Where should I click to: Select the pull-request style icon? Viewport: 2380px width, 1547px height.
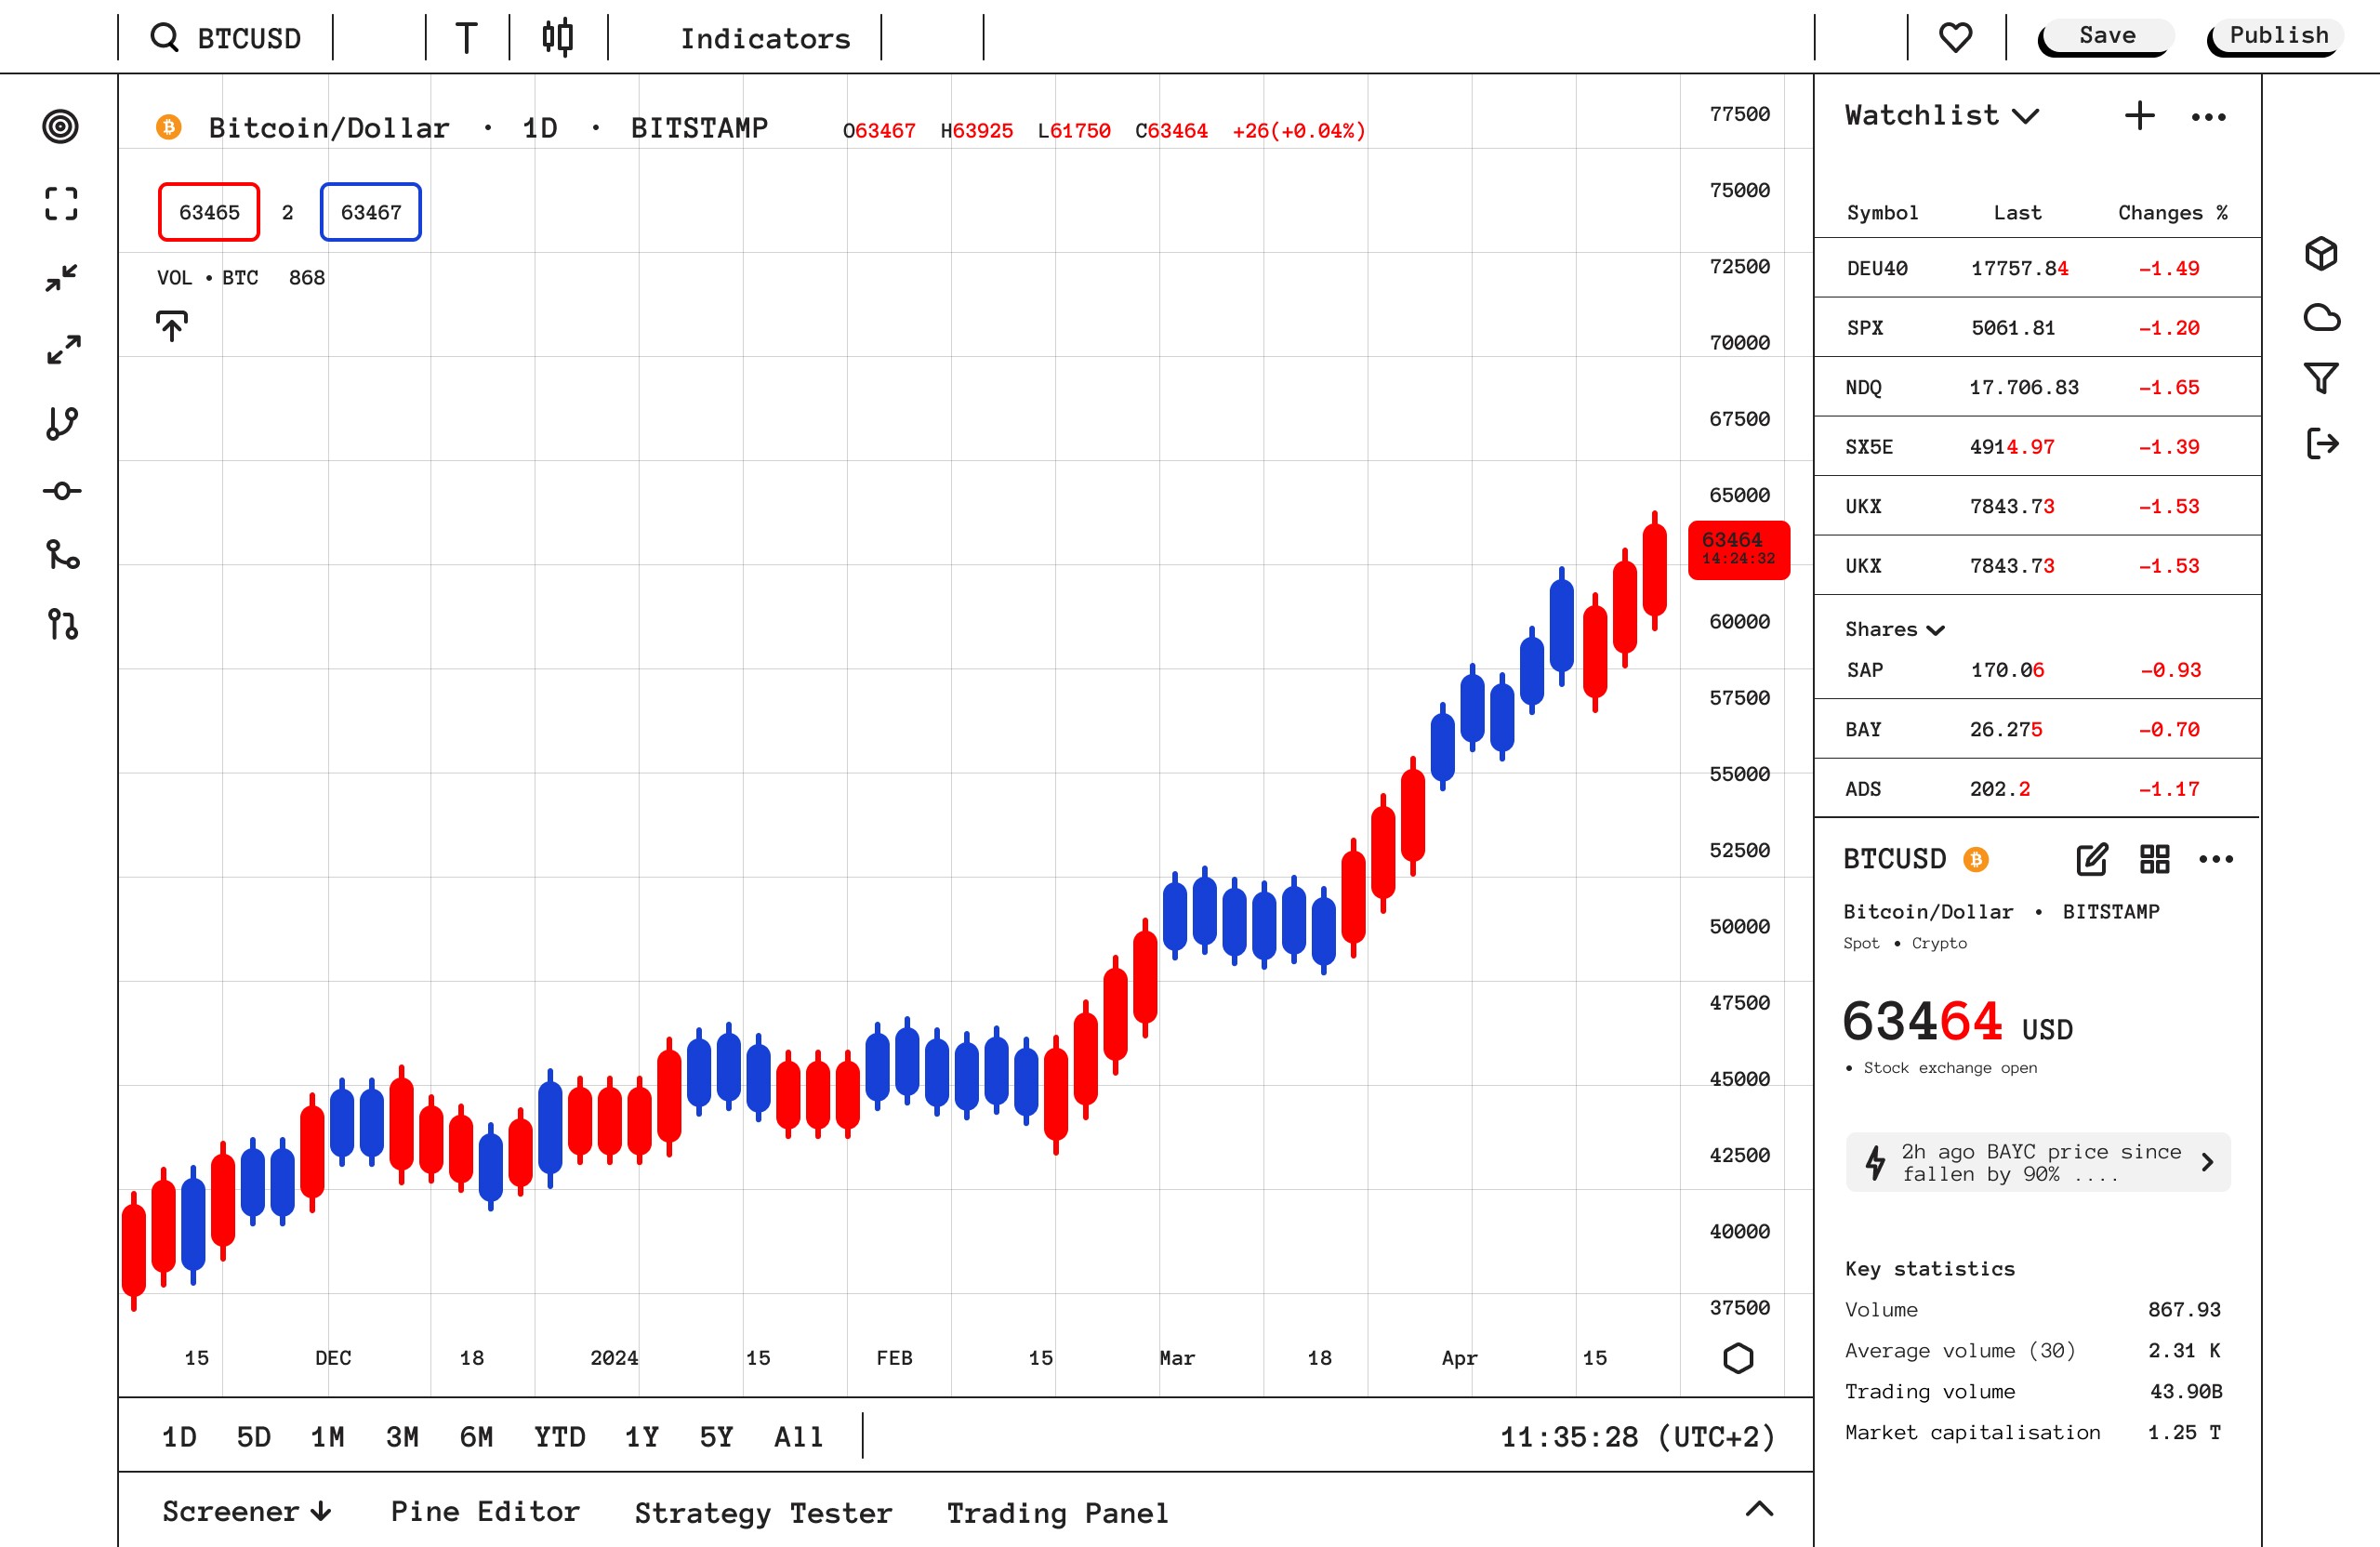[63, 625]
